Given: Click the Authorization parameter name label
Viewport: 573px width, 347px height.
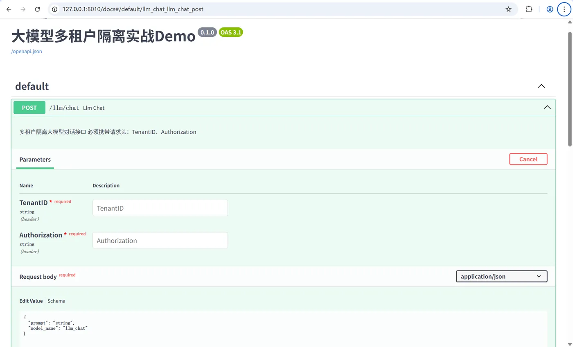Looking at the screenshot, I should tap(41, 235).
